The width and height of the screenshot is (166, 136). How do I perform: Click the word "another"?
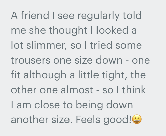click(x=30, y=119)
